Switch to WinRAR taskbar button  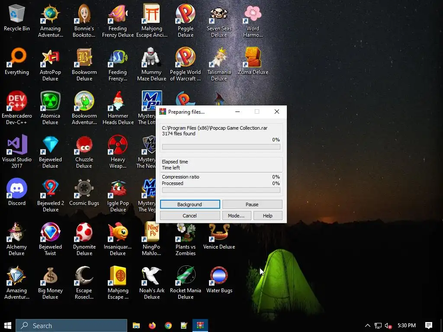click(x=200, y=326)
